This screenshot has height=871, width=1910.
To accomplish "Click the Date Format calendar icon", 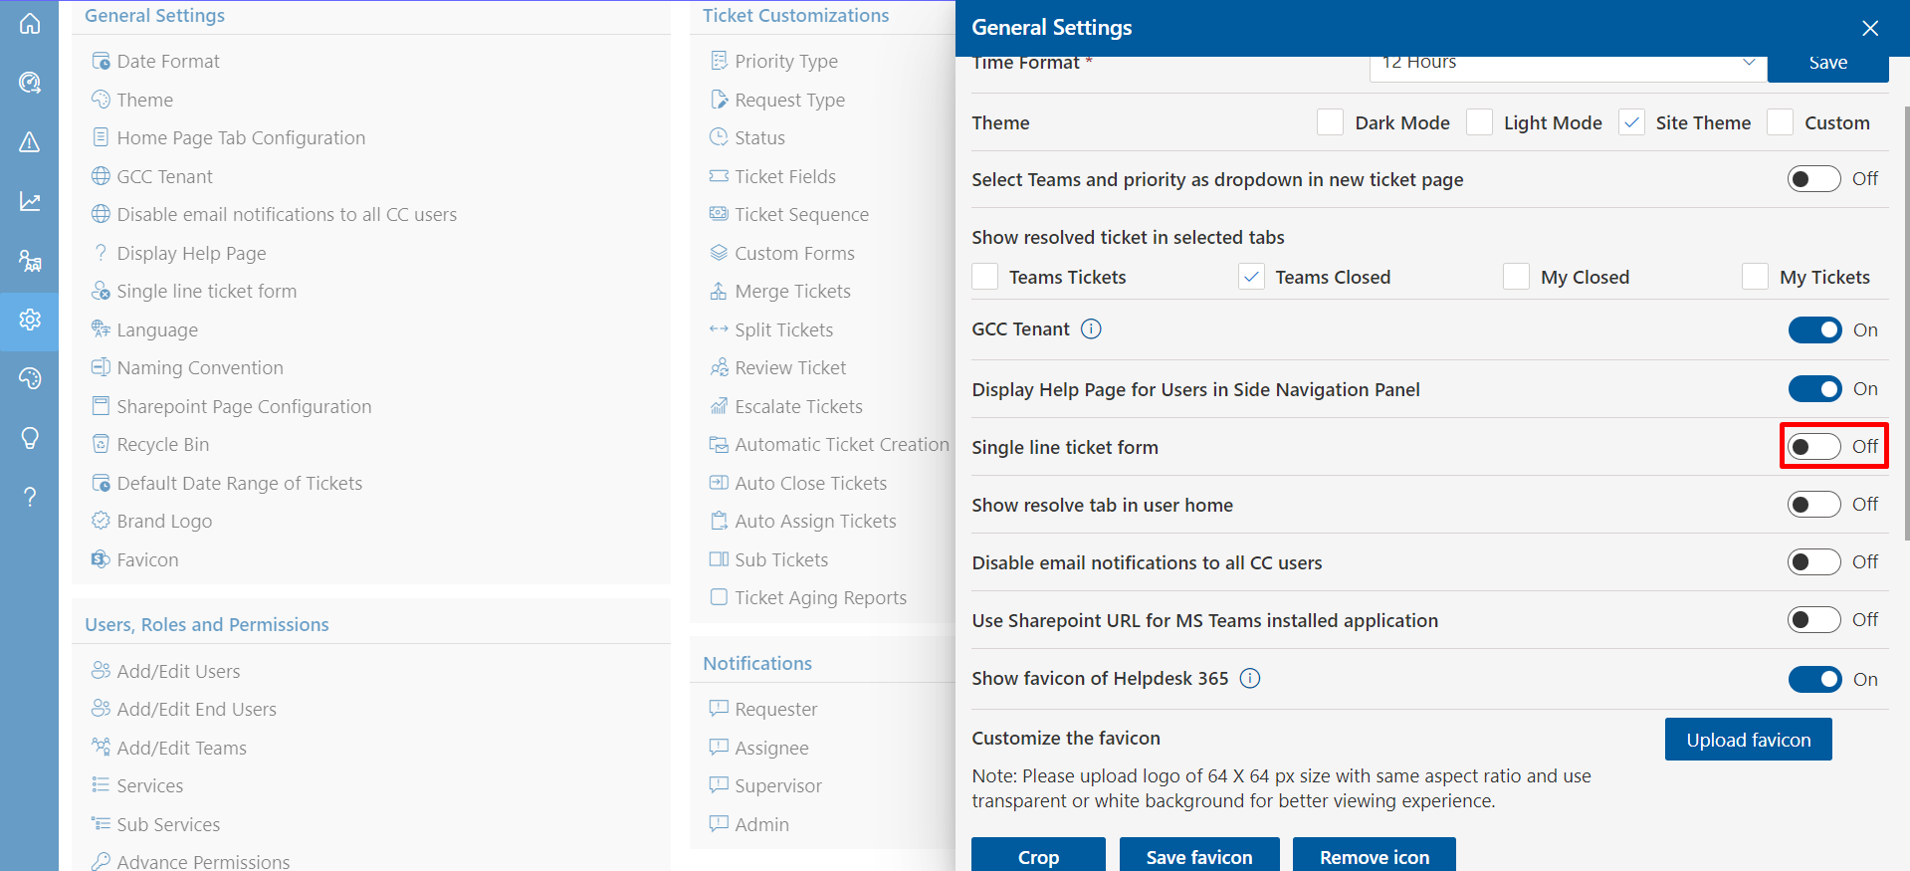I will tap(101, 61).
